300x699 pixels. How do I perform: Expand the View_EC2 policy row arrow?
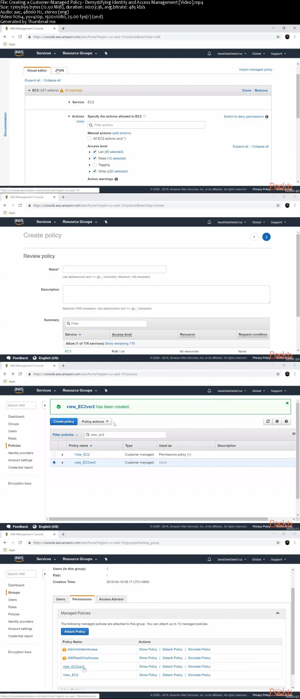coord(62,455)
